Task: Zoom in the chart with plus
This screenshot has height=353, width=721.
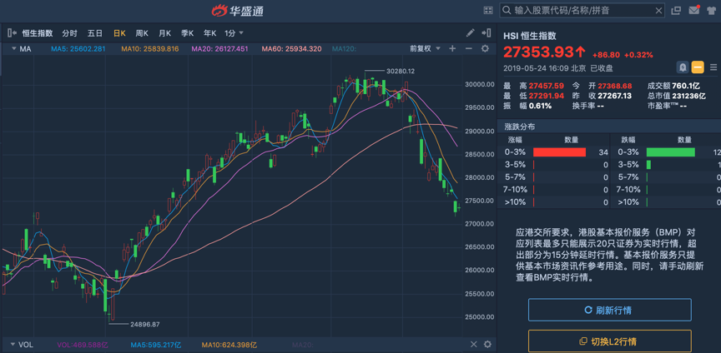Action: [452, 48]
